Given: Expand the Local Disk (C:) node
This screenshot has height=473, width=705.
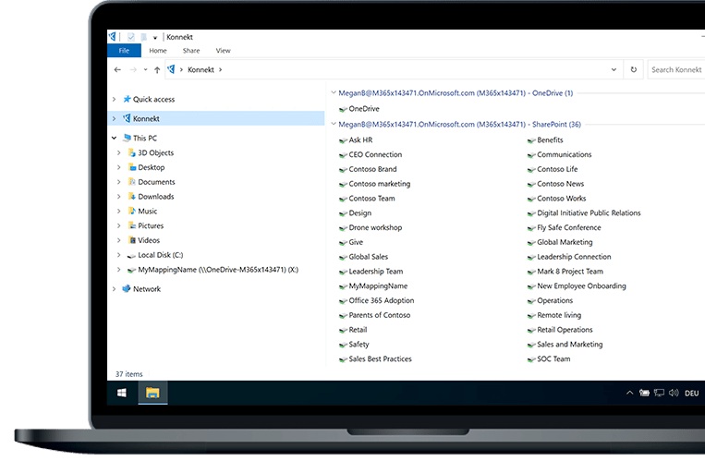Looking at the screenshot, I should point(119,255).
